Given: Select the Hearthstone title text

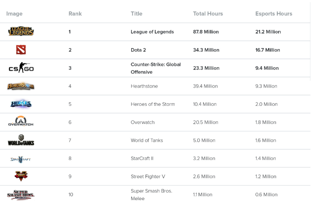Looking at the screenshot, I should (144, 86).
